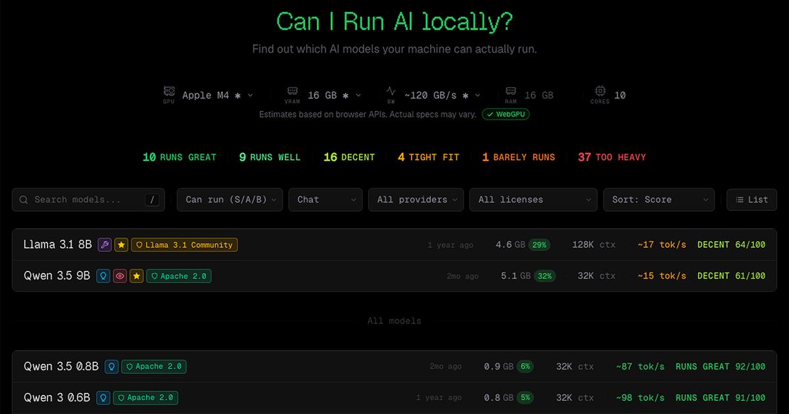Click the 5% memory usage badge
The image size is (789, 414).
point(525,398)
